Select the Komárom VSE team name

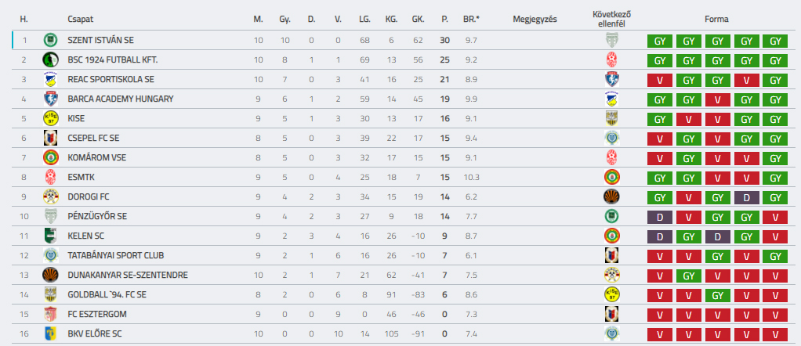(x=96, y=157)
